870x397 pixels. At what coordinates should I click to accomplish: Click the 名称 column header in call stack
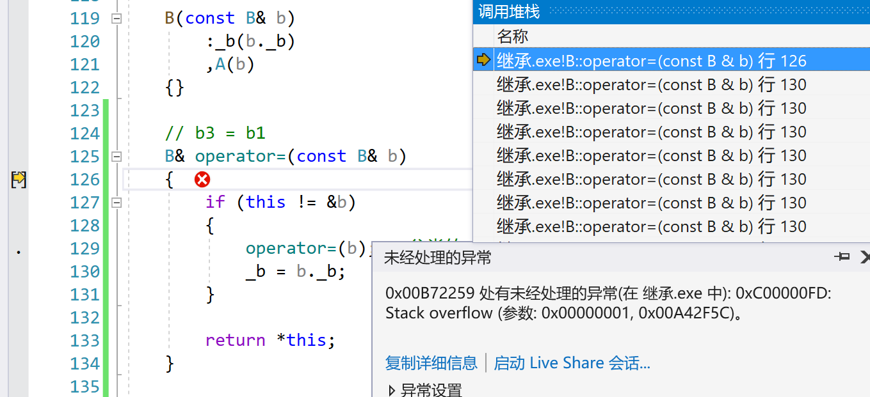(510, 36)
